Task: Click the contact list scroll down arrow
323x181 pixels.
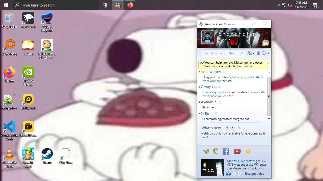Action: click(269, 119)
